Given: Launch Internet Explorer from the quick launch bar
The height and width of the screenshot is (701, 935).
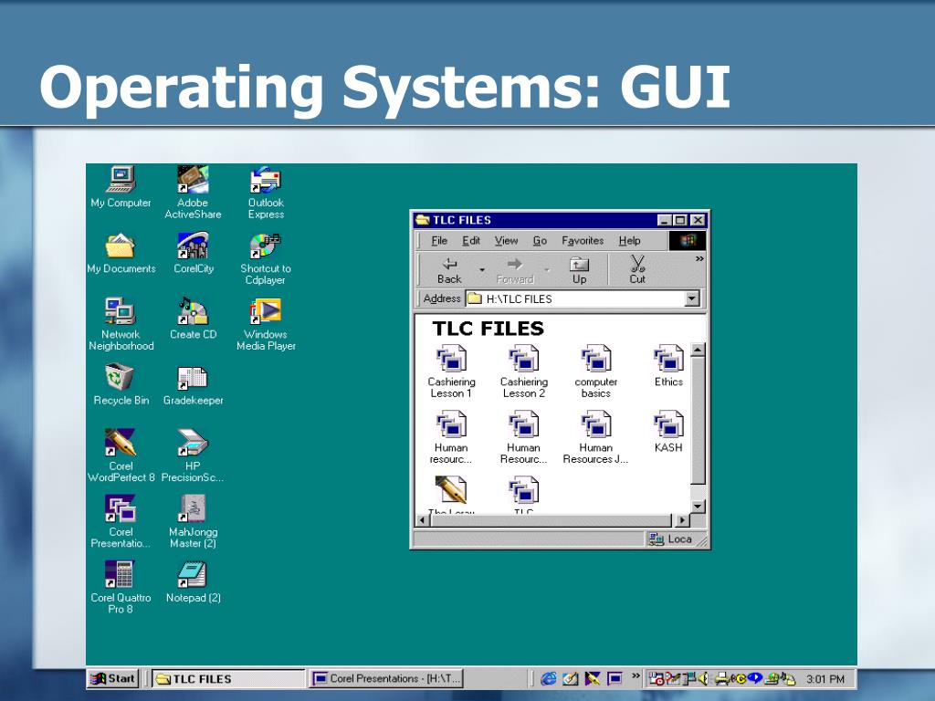Looking at the screenshot, I should [x=548, y=678].
